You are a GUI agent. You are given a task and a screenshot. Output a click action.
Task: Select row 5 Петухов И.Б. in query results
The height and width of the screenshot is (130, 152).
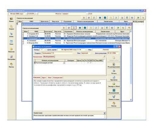point(77,43)
